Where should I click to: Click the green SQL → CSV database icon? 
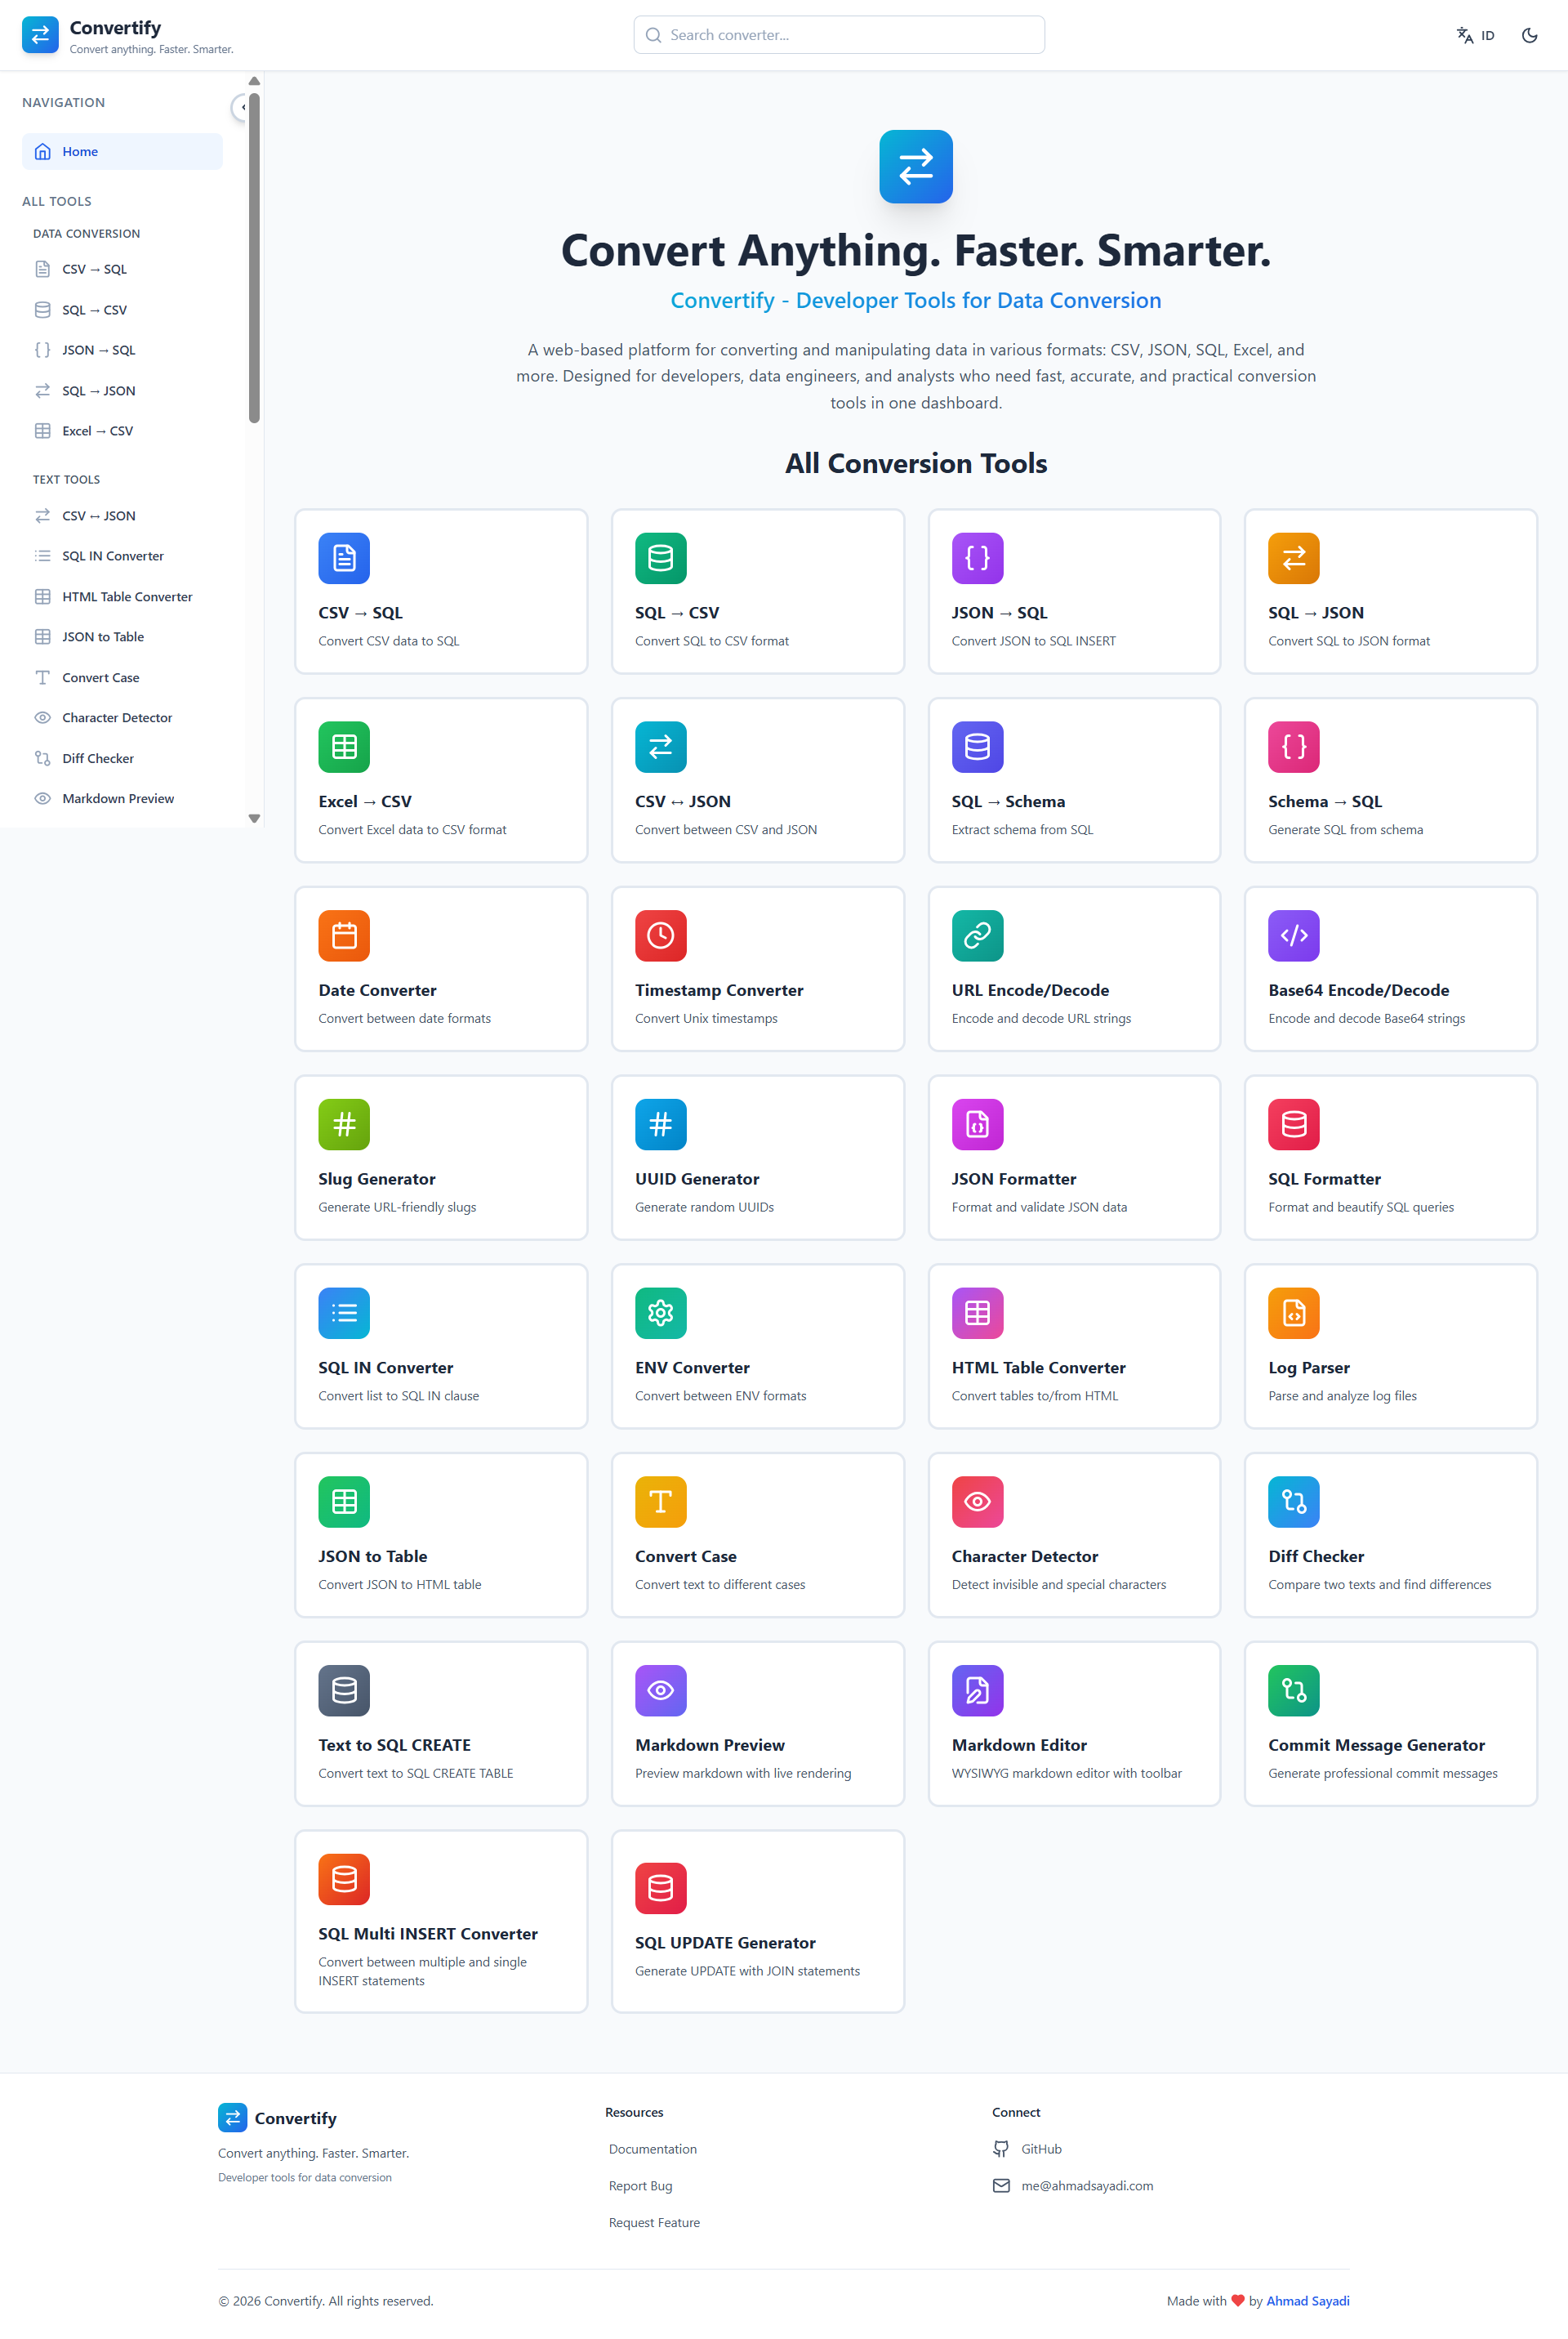click(661, 558)
